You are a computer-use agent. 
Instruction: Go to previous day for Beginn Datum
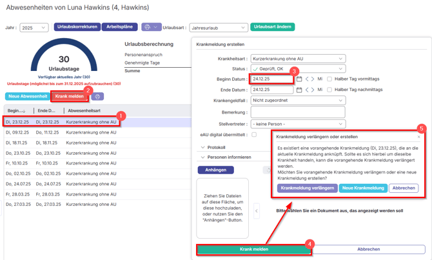tap(307, 79)
